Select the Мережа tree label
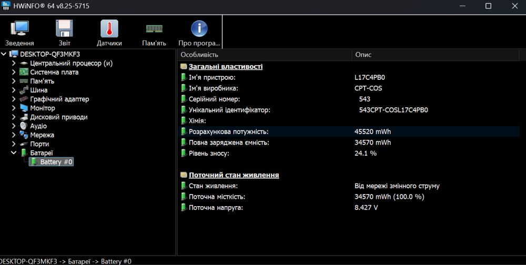This screenshot has width=526, height=265. pos(42,135)
